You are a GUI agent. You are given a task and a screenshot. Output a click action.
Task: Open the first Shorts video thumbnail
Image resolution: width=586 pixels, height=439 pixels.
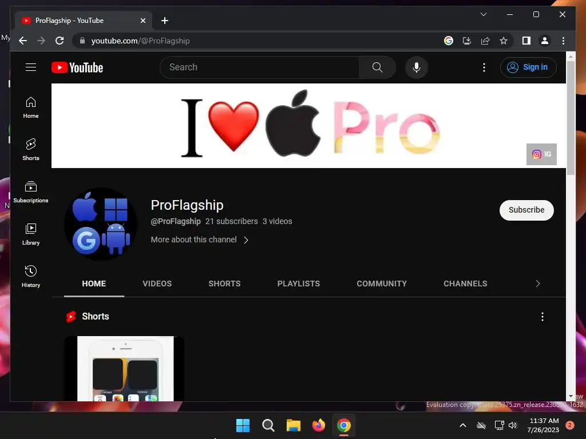tap(124, 369)
